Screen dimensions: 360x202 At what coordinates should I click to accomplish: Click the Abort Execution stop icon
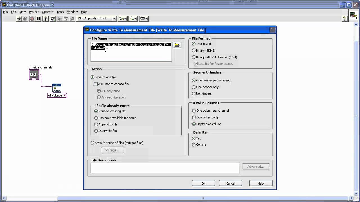[32, 19]
